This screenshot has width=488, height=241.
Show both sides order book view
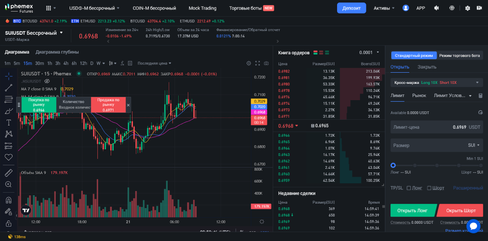(315, 52)
